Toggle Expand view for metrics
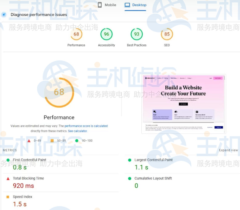This screenshot has width=240, height=210. click(228, 150)
